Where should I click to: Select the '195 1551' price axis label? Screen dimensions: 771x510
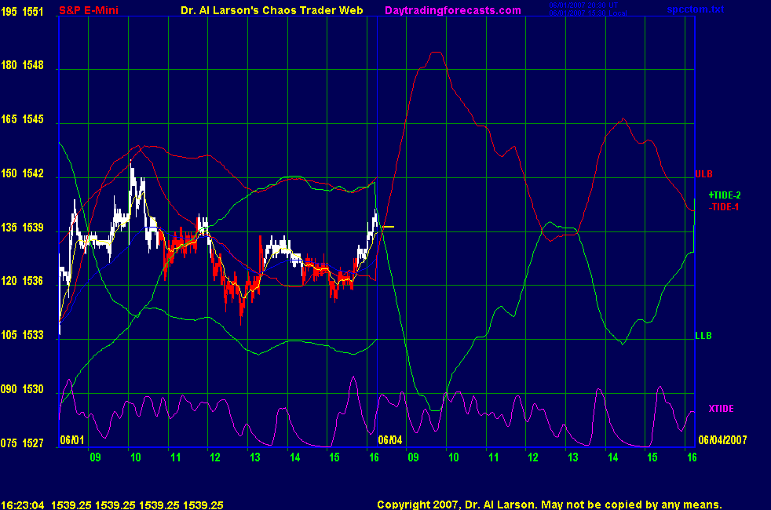(x=22, y=12)
